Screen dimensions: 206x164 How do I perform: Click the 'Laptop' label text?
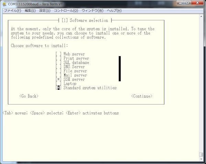70,83
